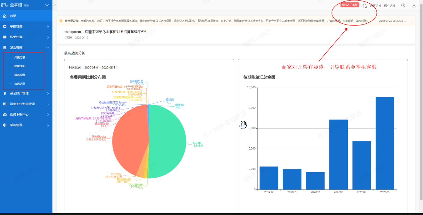Click the 账单管理 bill icon
Viewport: 423px width, 215px height.
click(4, 37)
